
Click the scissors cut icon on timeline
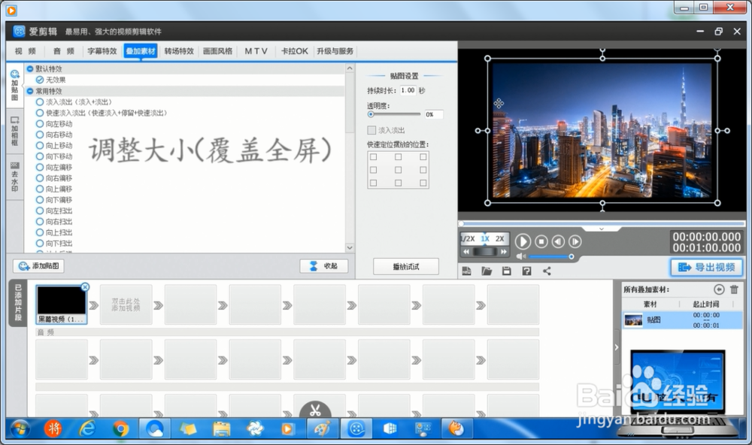pos(315,410)
